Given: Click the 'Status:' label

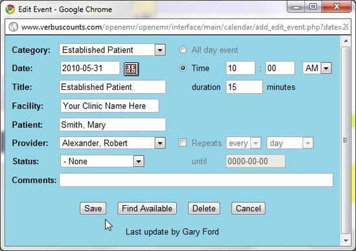Looking at the screenshot, I should click(x=26, y=161).
